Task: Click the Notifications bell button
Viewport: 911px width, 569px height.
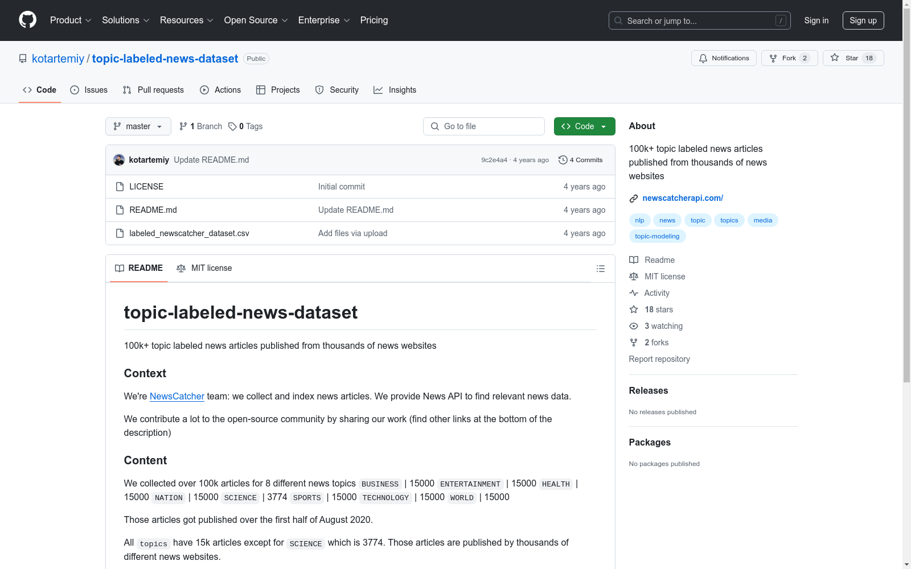Action: [724, 58]
